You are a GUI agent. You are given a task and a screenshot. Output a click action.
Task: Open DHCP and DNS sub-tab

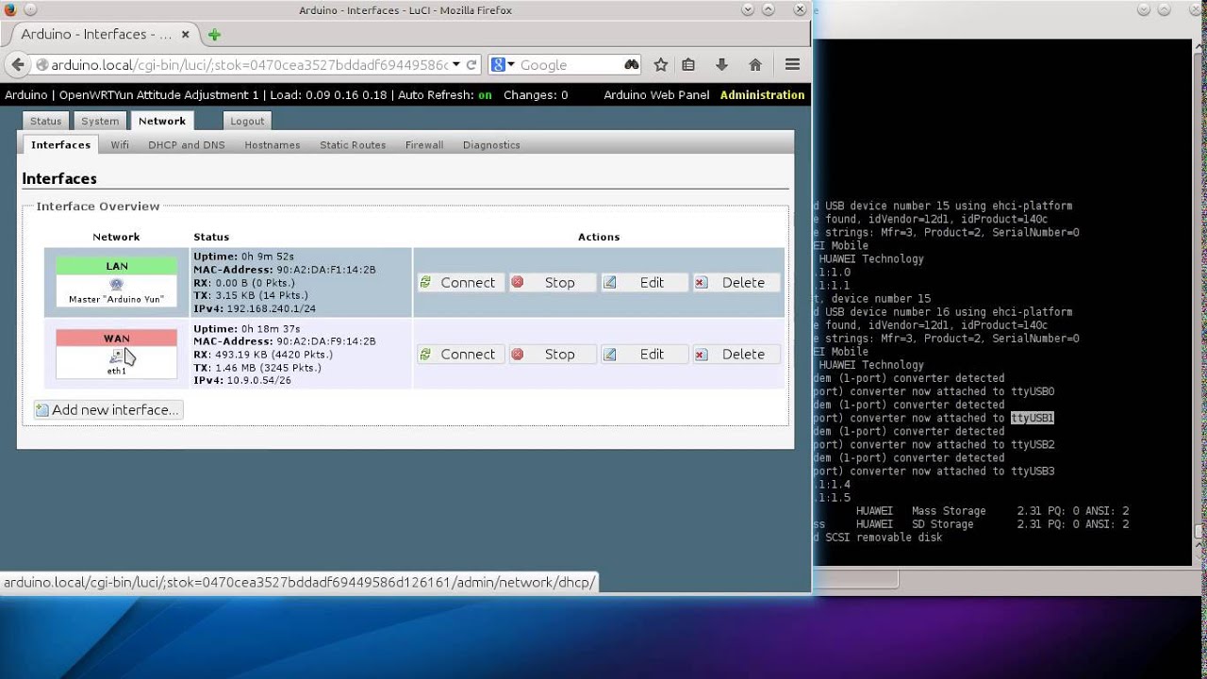[187, 145]
